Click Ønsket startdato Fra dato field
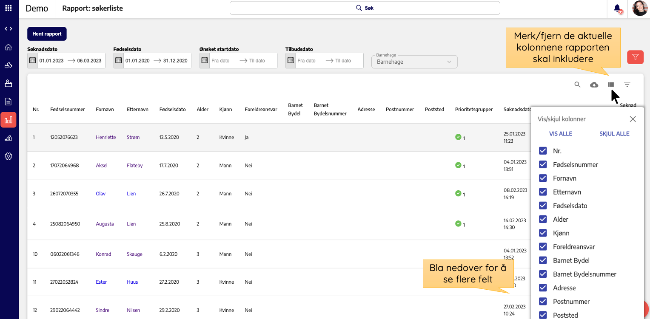Viewport: 650px width, 319px height. click(x=220, y=61)
